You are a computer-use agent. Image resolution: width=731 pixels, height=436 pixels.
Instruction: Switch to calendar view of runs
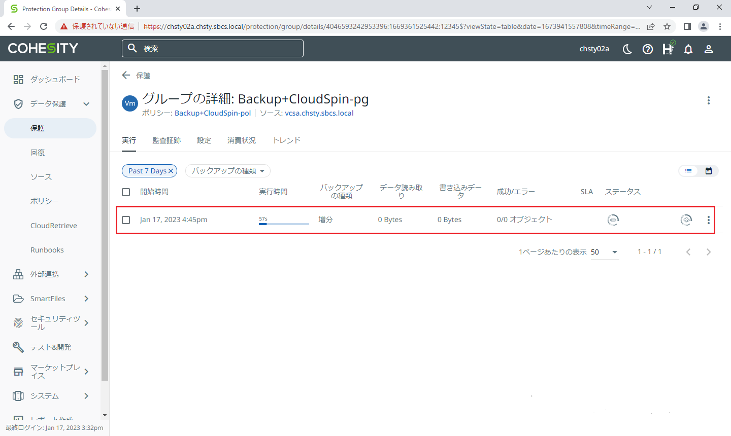pos(709,171)
